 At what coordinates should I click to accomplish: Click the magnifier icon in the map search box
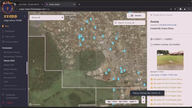click(x=115, y=23)
